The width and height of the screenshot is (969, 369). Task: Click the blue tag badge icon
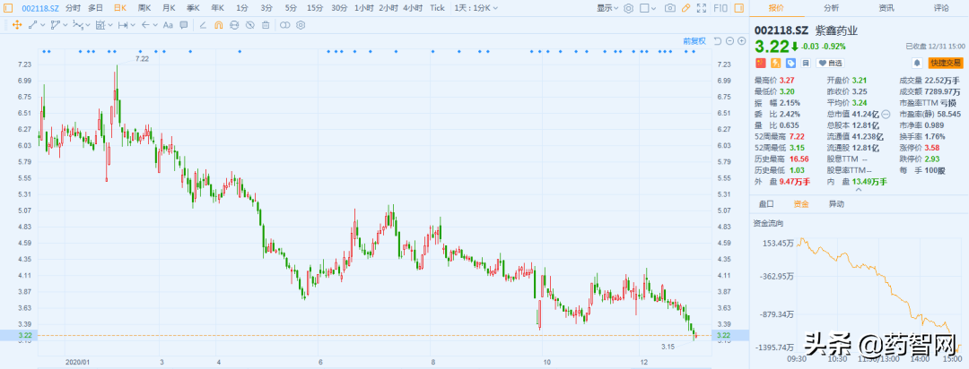(x=791, y=63)
